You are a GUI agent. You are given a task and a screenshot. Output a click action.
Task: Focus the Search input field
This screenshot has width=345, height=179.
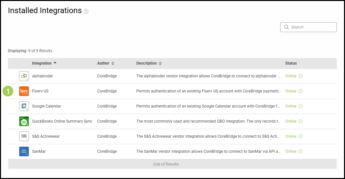[308, 27]
